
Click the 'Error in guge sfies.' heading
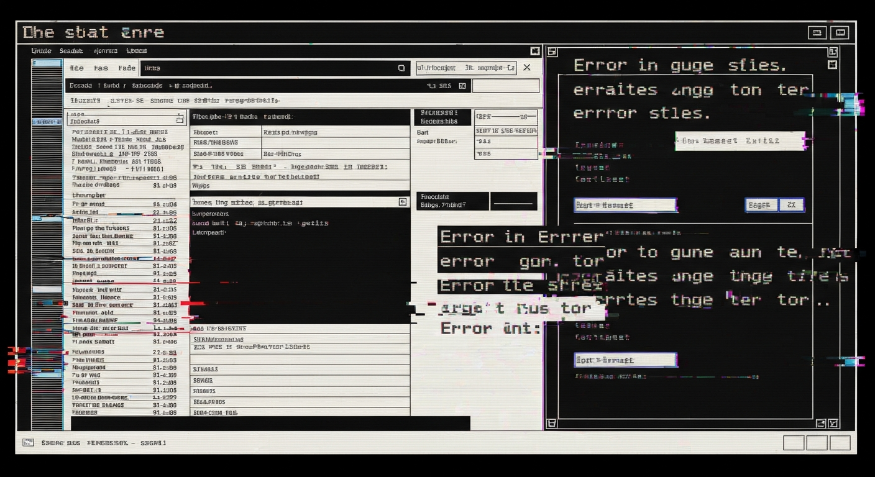point(680,65)
